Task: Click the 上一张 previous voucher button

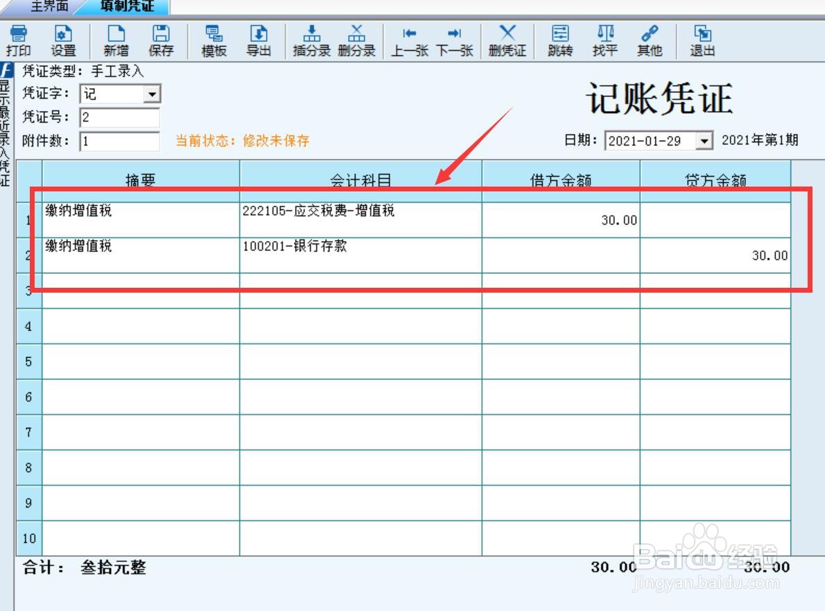Action: [x=410, y=40]
